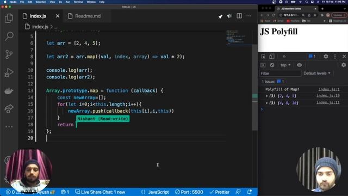Click Port : 5500 Live Server status
This screenshot has height=196, width=348.
[x=189, y=192]
